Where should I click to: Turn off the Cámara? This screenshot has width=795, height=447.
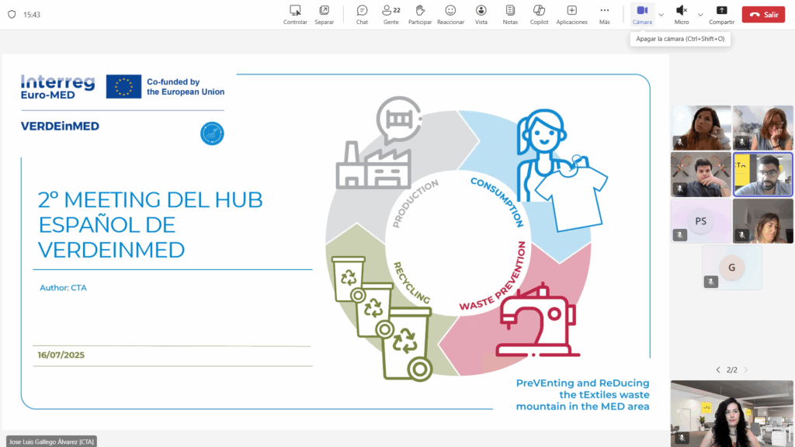[642, 15]
